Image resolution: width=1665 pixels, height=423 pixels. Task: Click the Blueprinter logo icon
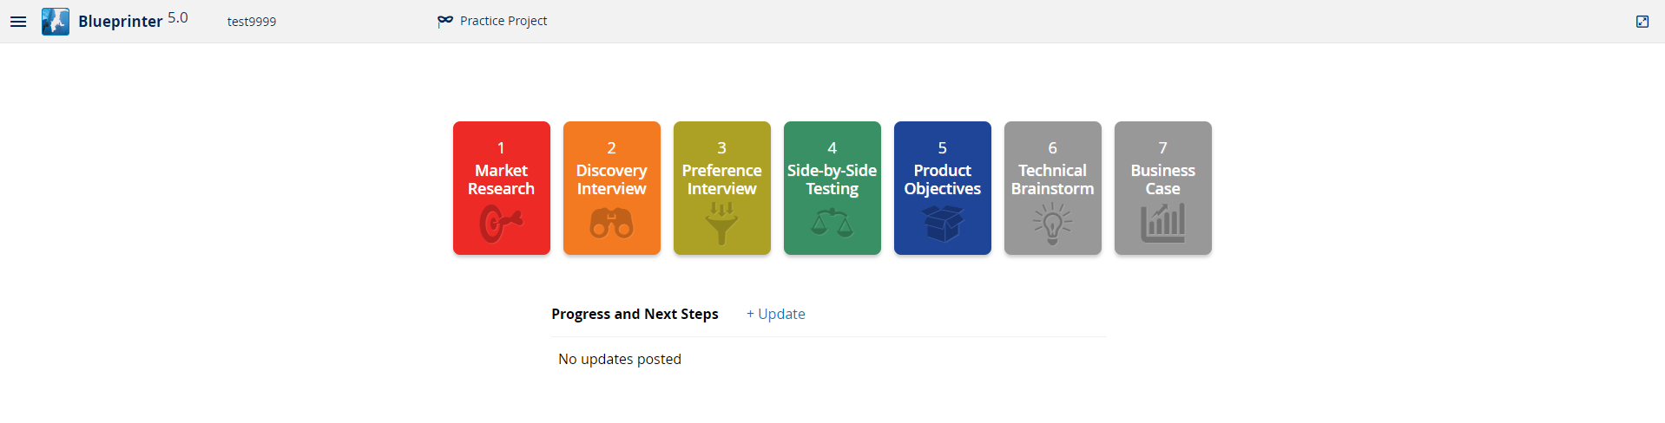pyautogui.click(x=56, y=22)
